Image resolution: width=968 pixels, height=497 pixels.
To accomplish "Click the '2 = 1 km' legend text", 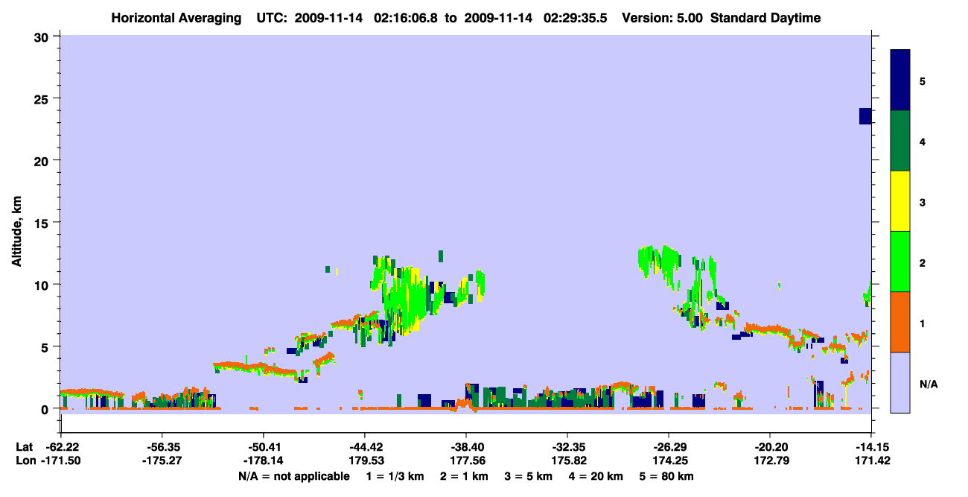I will (x=465, y=475).
